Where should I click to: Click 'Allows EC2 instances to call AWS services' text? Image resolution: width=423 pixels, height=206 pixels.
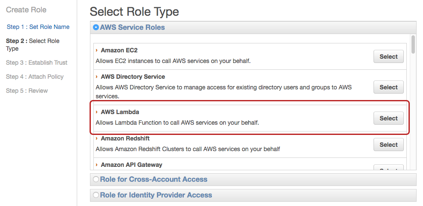coord(173,61)
